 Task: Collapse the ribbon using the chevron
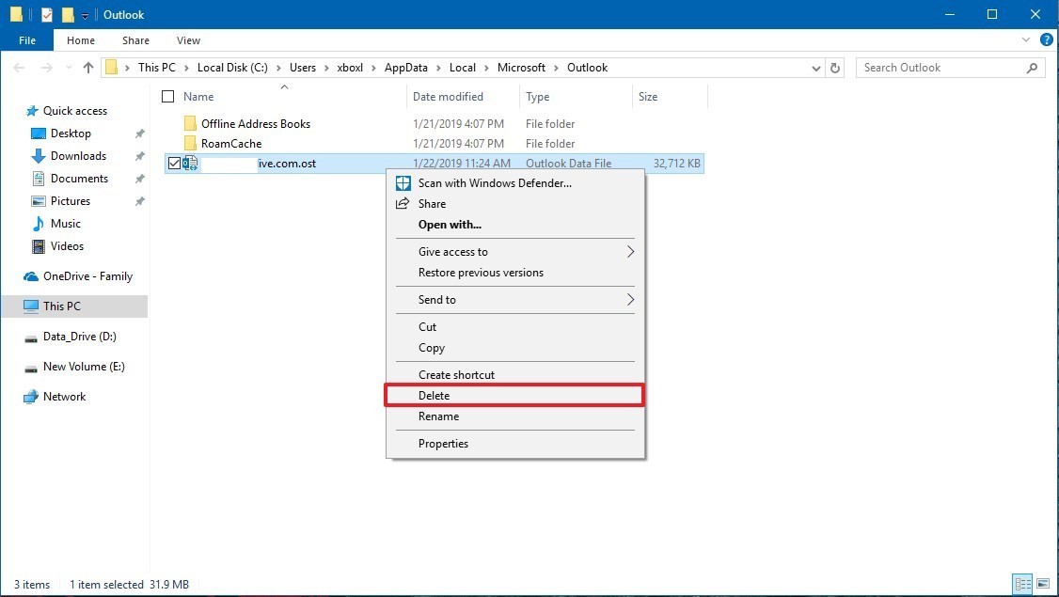coord(1027,40)
